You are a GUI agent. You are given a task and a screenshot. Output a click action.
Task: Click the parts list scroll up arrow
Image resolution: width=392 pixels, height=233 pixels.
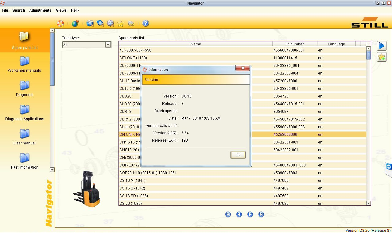pos(368,48)
